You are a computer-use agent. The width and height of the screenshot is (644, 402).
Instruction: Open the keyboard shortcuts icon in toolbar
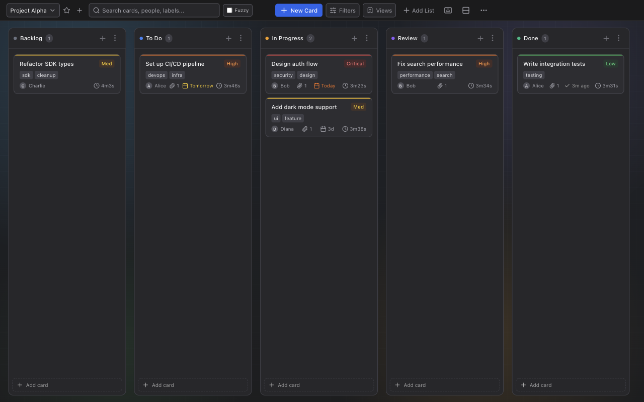448,10
